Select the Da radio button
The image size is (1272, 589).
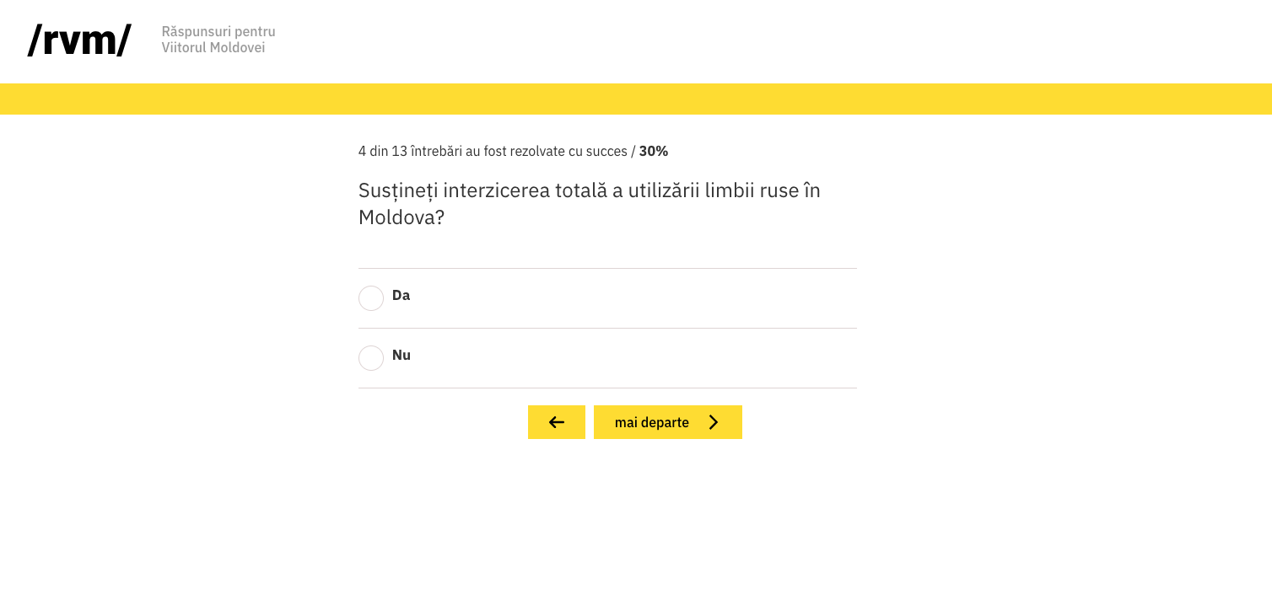click(371, 298)
